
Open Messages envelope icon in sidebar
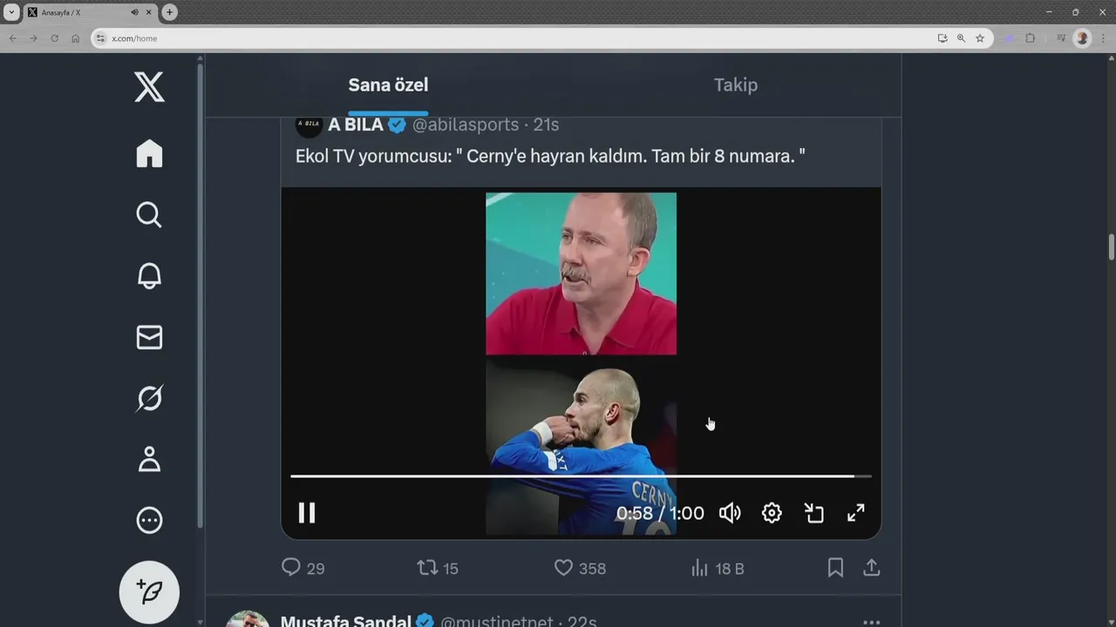[149, 337]
